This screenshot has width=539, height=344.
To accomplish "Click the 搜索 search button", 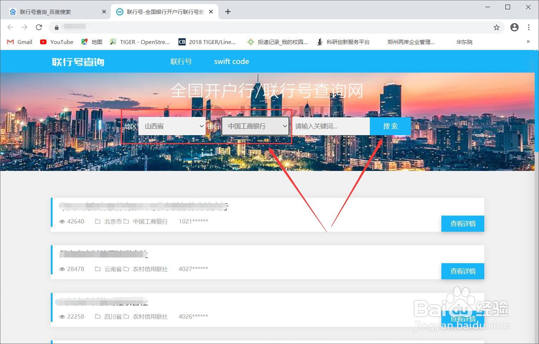I will point(390,126).
